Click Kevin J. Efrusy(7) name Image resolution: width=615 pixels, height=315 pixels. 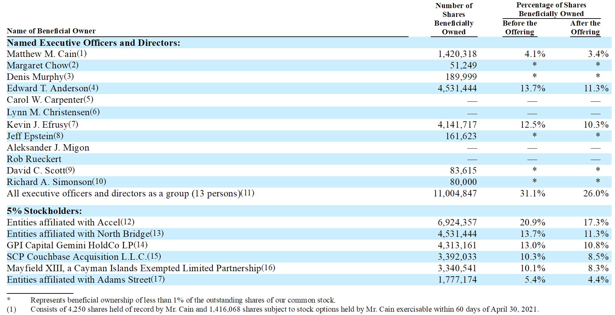point(42,125)
